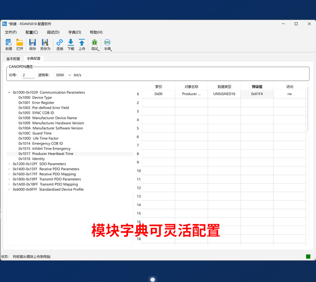The width and height of the screenshot is (316, 282).
Task: Open the 波特率 500K baud rate dropdown
Action: click(63, 75)
